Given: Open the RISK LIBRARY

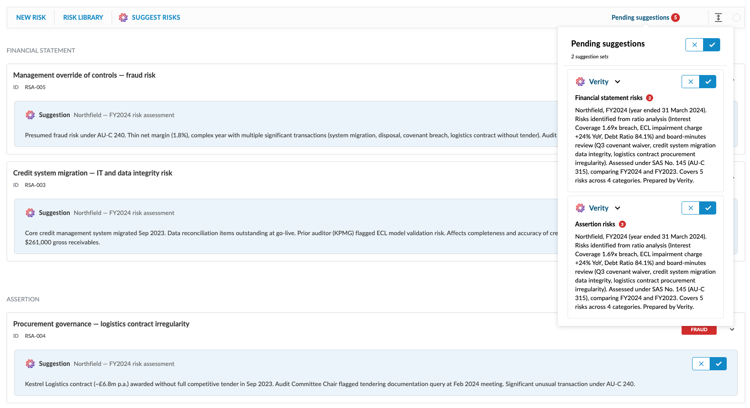Looking at the screenshot, I should tap(83, 18).
